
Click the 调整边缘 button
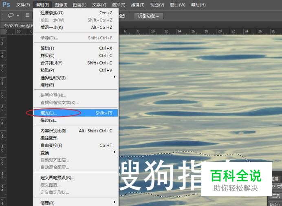pyautogui.click(x=149, y=16)
